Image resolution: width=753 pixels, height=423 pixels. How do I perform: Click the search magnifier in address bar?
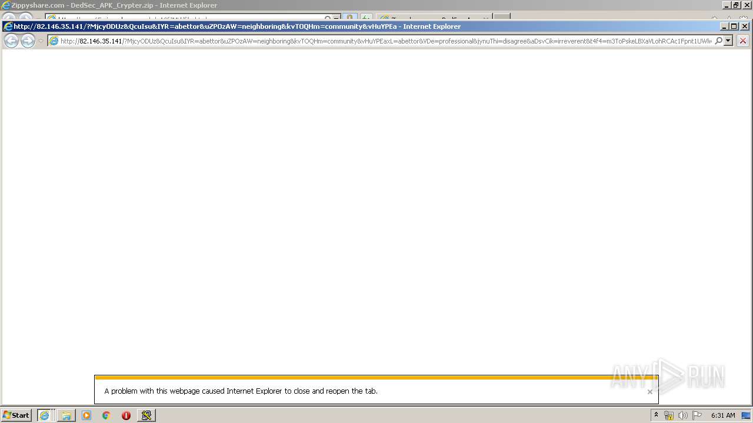718,41
